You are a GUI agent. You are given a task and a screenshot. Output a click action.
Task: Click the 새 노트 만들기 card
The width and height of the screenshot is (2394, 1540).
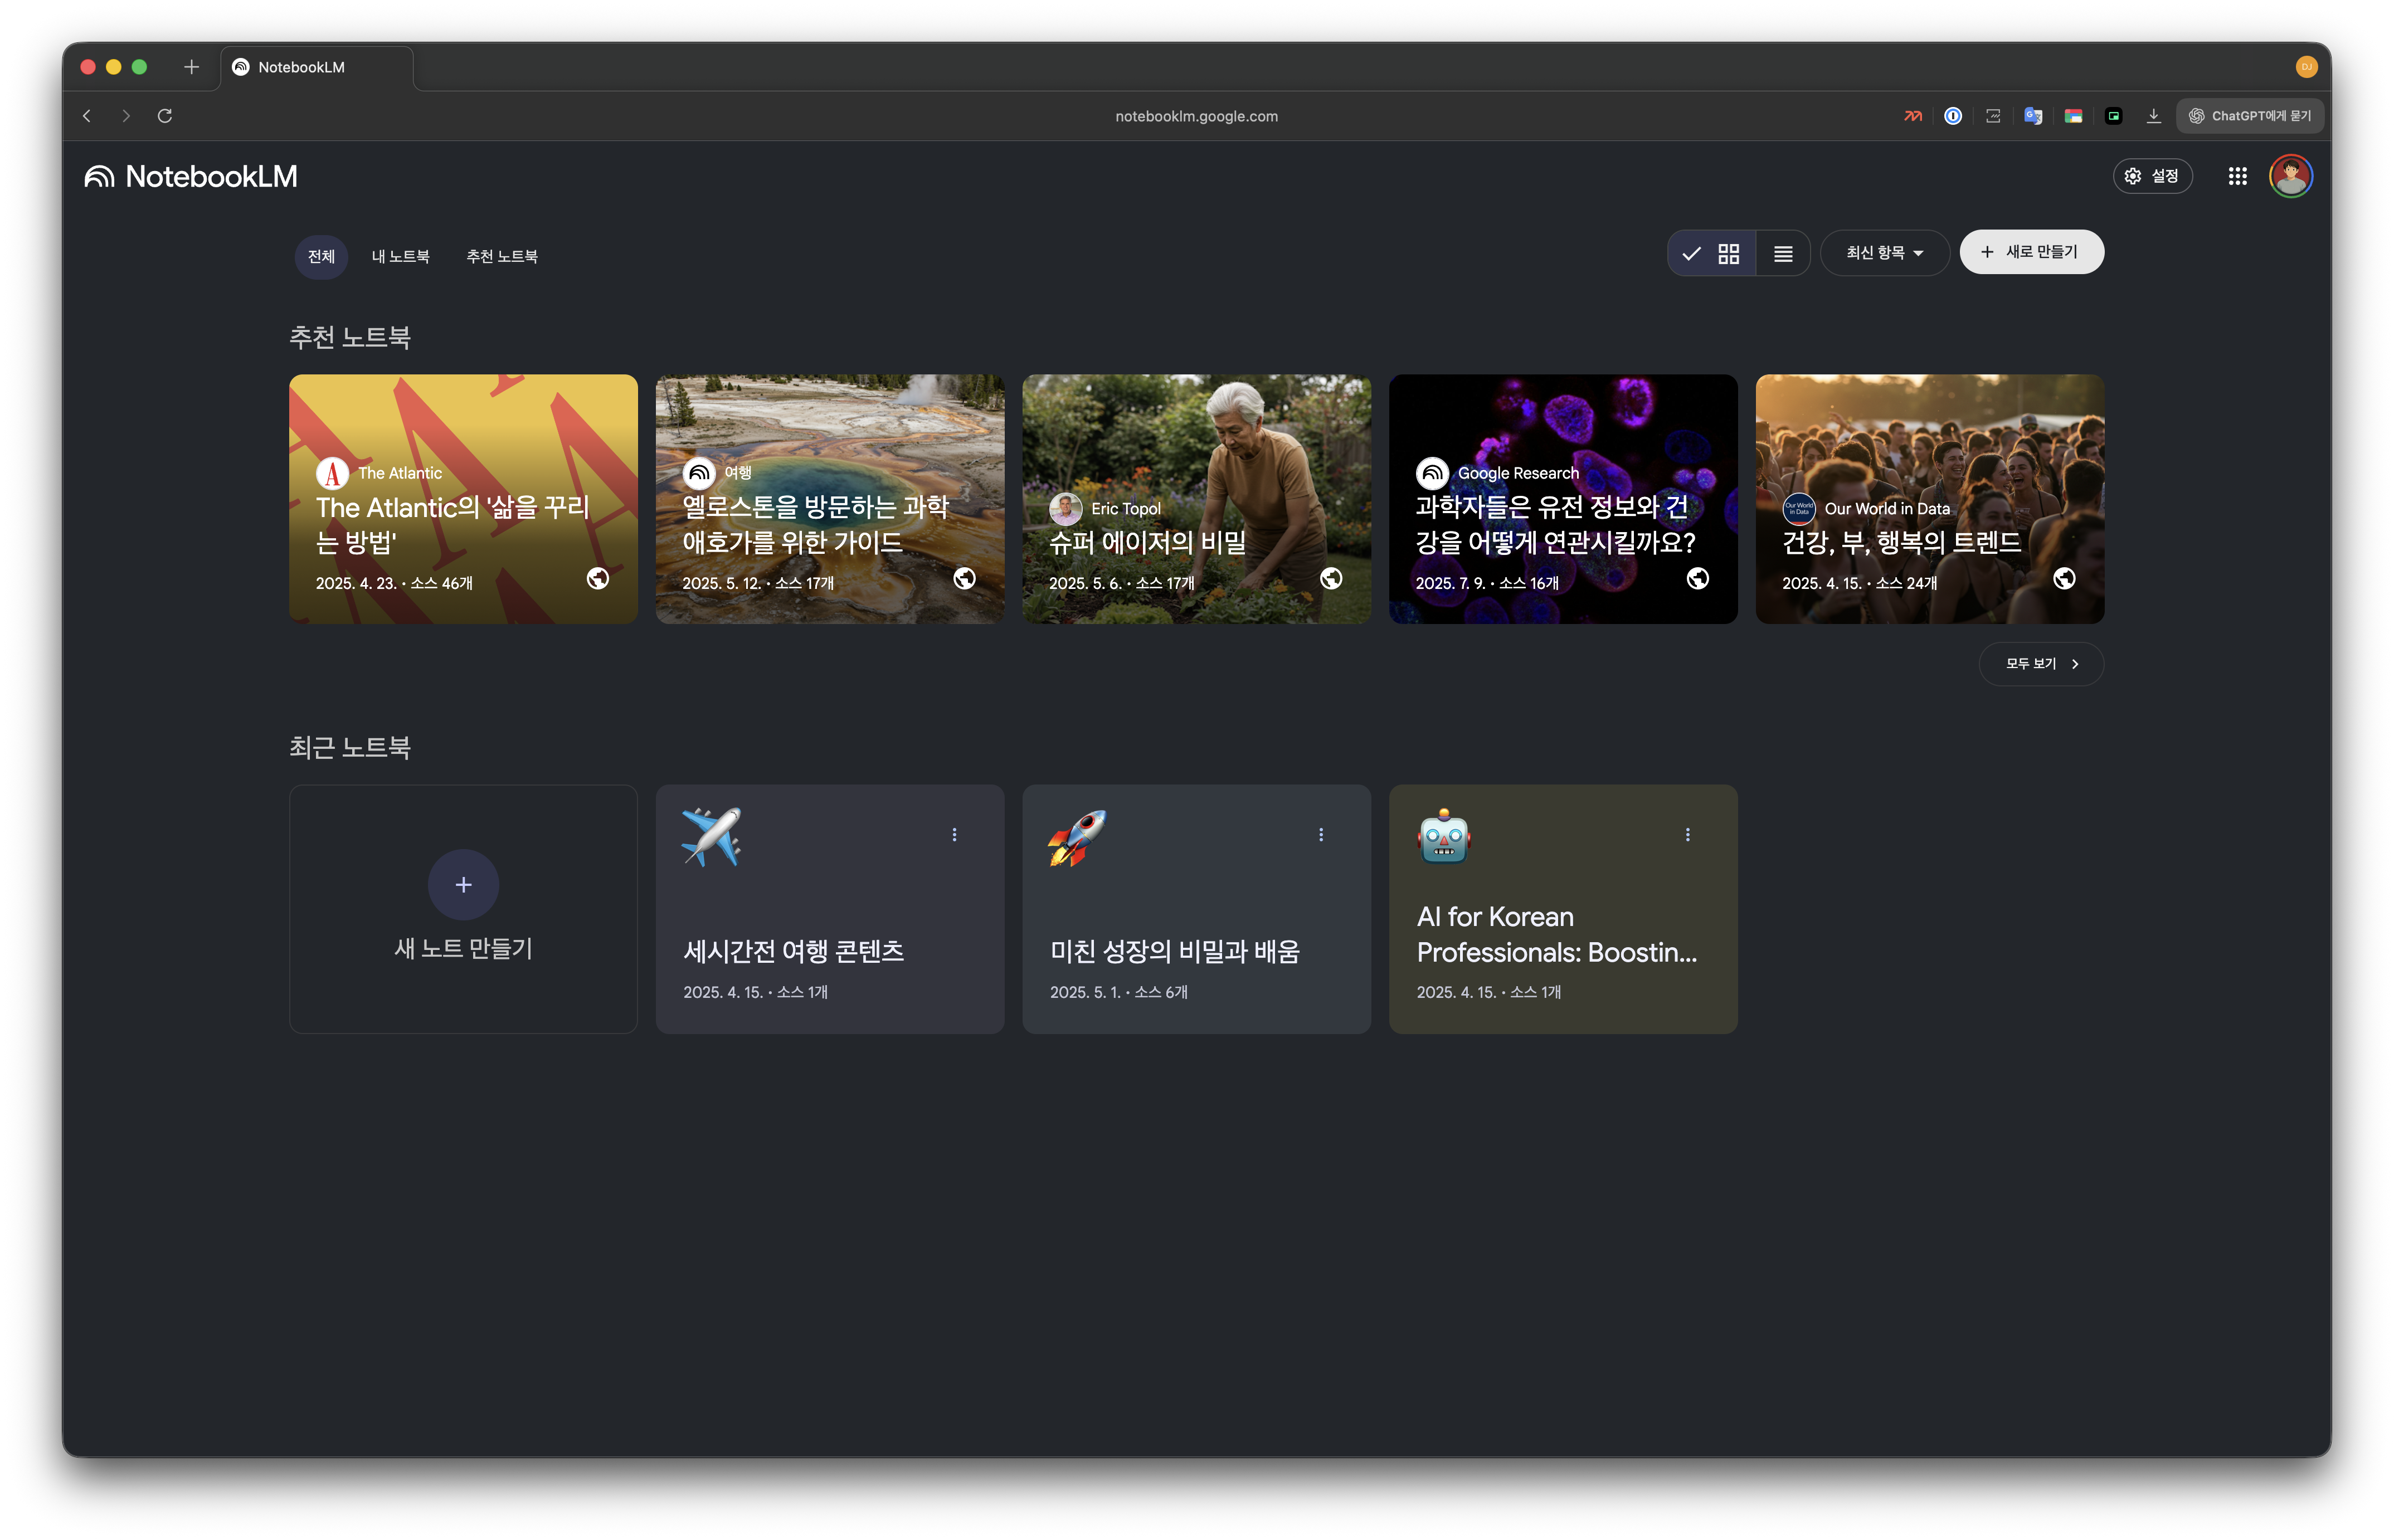pos(463,909)
